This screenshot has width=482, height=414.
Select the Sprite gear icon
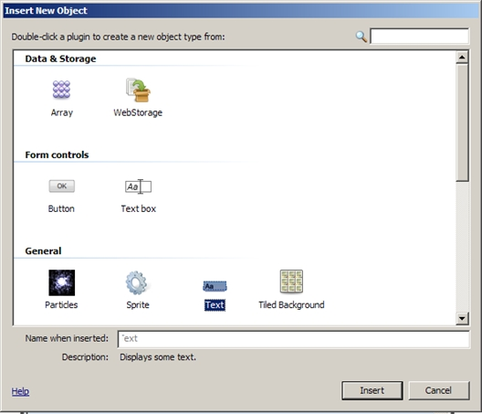click(136, 282)
